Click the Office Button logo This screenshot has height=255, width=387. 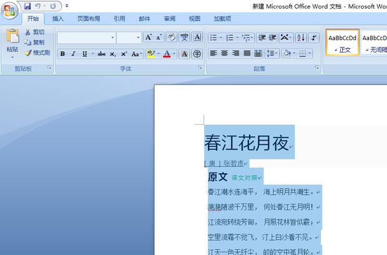pos(11,11)
